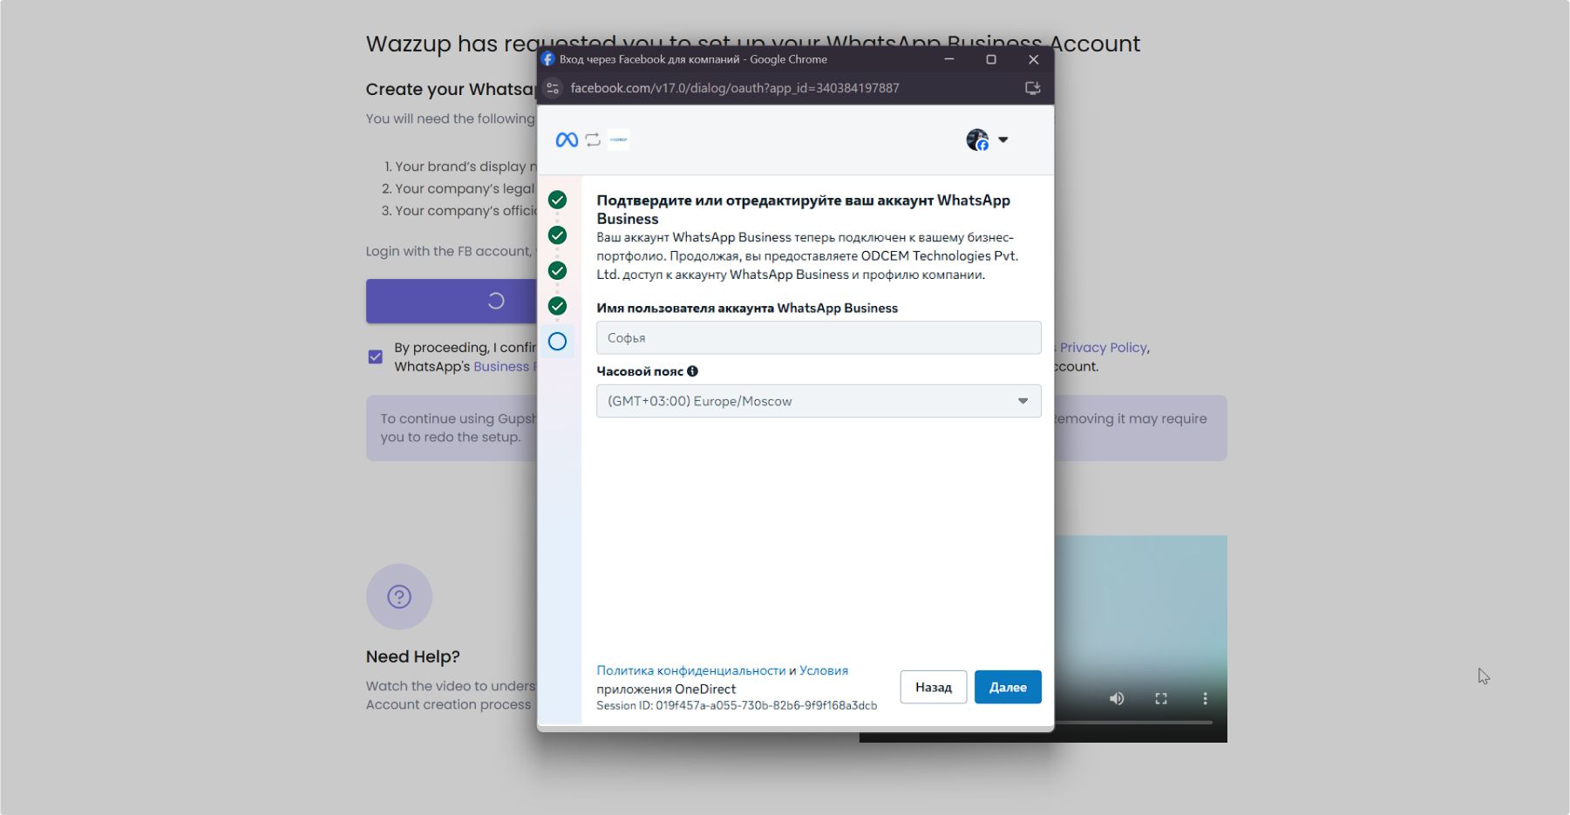Click the Далее button
Viewport: 1570px width, 815px height.
[x=1008, y=687]
